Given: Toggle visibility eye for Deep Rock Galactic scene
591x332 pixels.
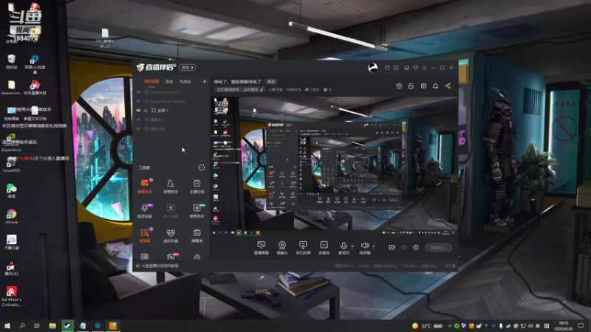Looking at the screenshot, I should click(138, 101).
